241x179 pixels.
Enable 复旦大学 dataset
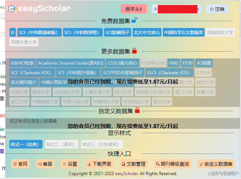pos(205,82)
